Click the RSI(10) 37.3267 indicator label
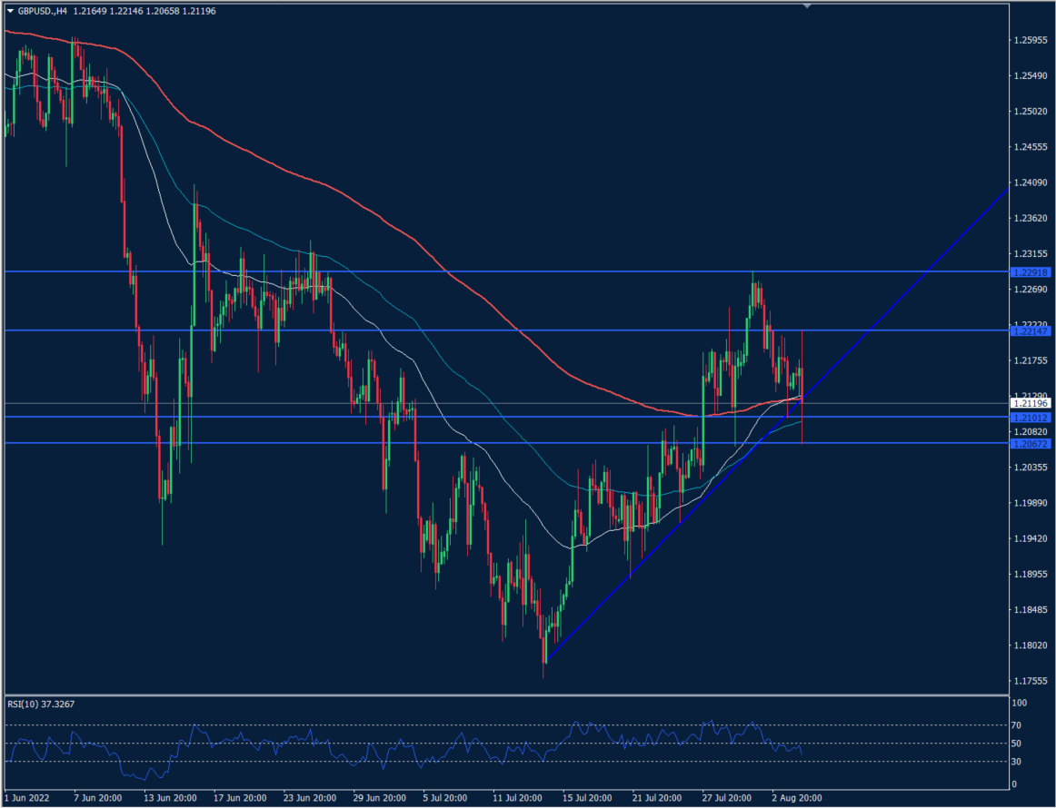The height and width of the screenshot is (808, 1056). coord(40,705)
